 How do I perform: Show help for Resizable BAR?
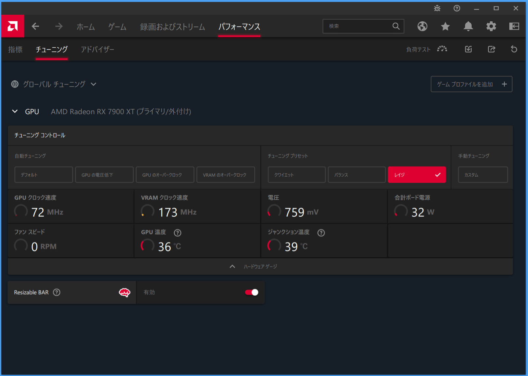(57, 292)
